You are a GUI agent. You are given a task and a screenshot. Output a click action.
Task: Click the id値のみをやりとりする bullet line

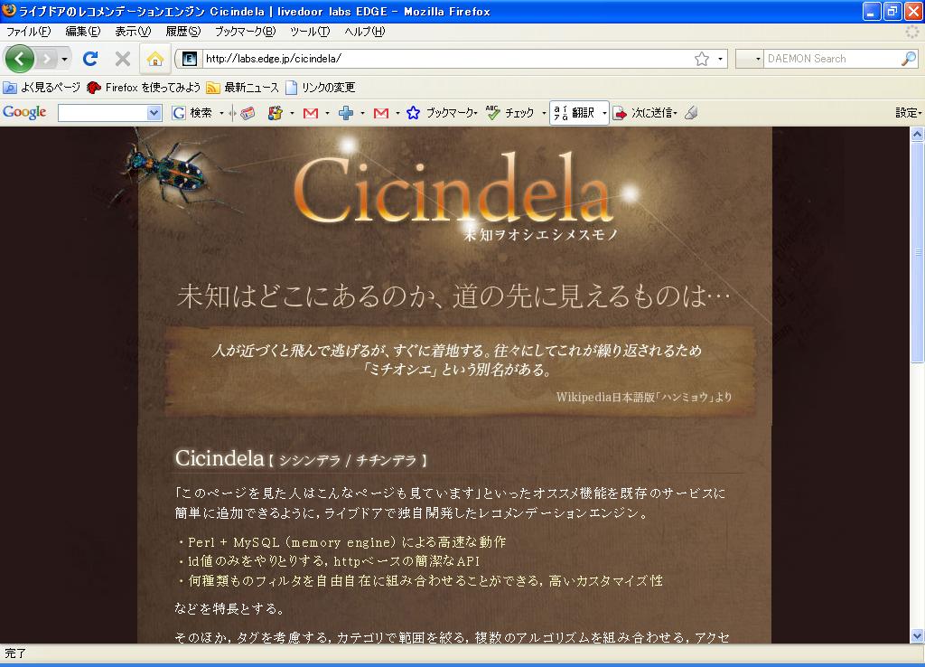(x=329, y=561)
